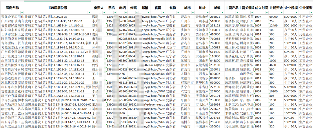Open the filter dropdown for 主营产品 column
Viewport: 313px width, 128px height.
pos(237,12)
